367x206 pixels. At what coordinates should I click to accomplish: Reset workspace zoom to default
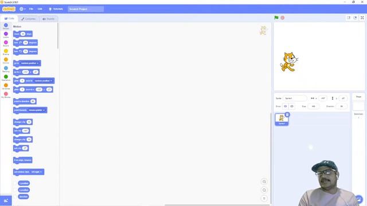tap(264, 199)
